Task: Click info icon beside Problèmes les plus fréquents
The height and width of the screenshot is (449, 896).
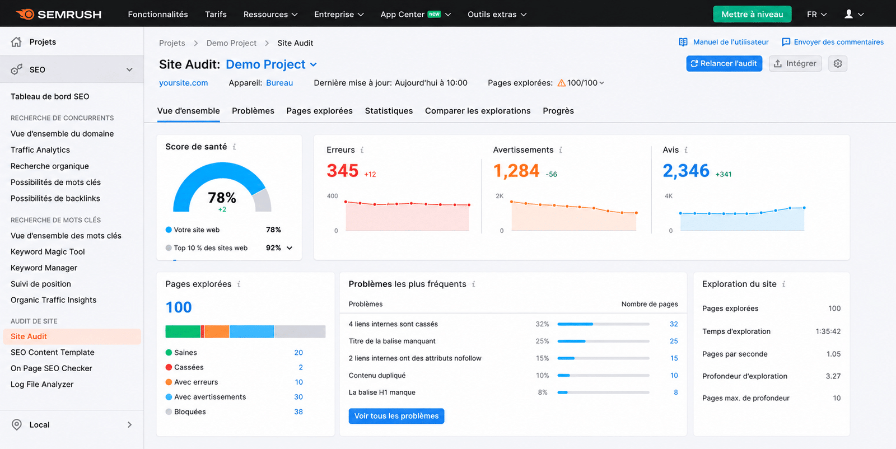Action: point(473,284)
